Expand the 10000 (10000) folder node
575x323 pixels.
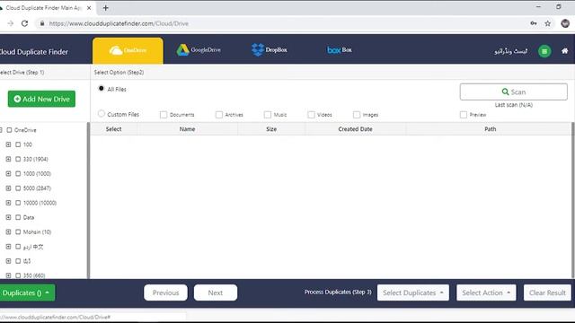click(8, 203)
